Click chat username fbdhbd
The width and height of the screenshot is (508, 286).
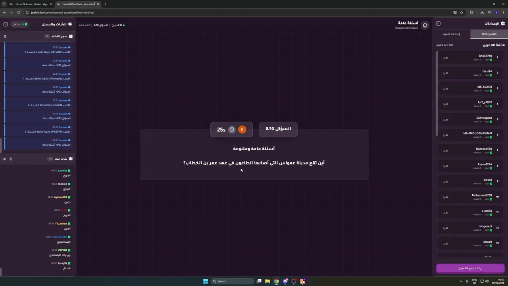pyautogui.click(x=62, y=184)
